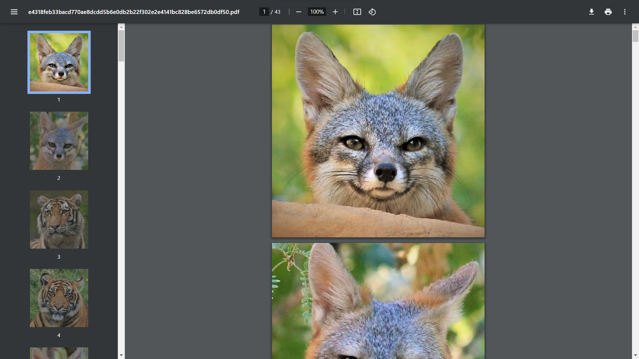Image resolution: width=639 pixels, height=359 pixels.
Task: Click the main document scroll down arrow
Action: tap(635, 355)
